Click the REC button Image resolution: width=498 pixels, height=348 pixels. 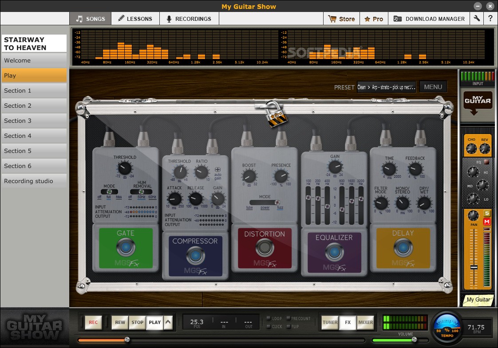[x=93, y=322]
